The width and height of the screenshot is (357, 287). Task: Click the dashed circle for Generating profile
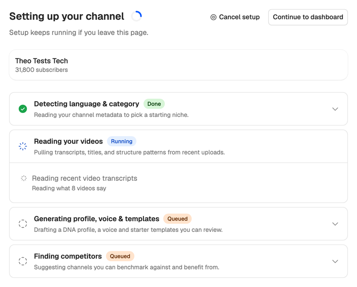pyautogui.click(x=23, y=224)
